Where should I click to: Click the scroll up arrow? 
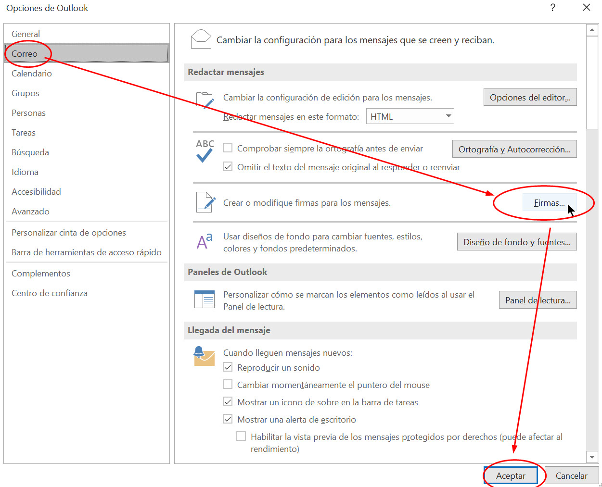pyautogui.click(x=592, y=30)
